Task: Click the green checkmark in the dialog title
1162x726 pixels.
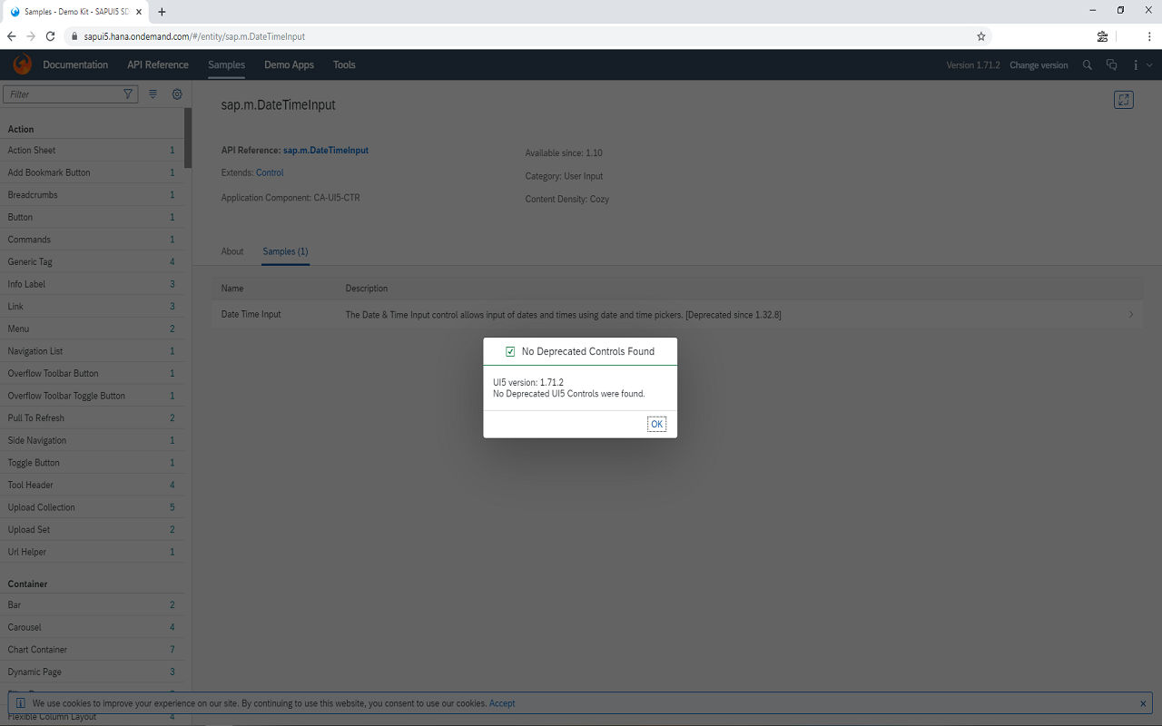Action: point(509,351)
